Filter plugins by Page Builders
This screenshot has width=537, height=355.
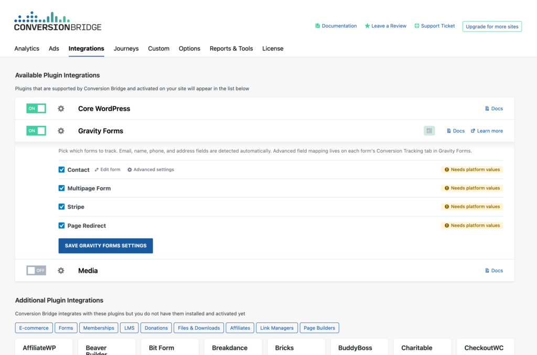point(319,328)
